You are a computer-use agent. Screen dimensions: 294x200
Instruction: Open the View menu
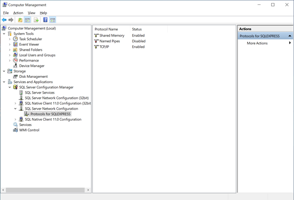click(32, 13)
